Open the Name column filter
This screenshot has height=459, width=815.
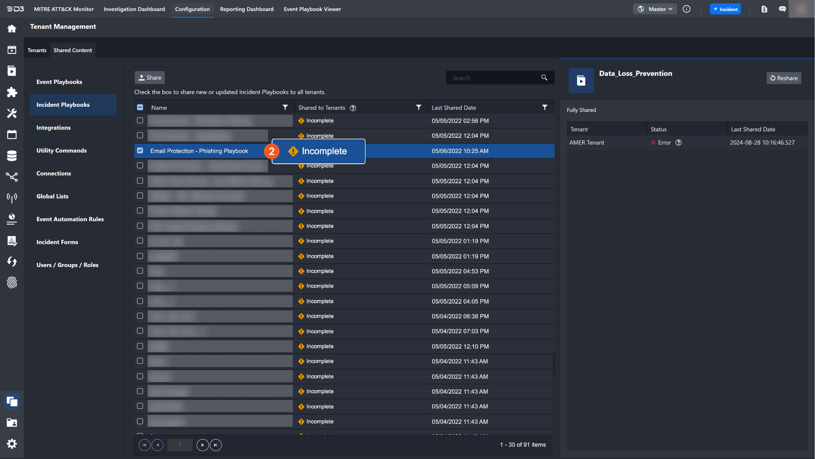point(285,108)
